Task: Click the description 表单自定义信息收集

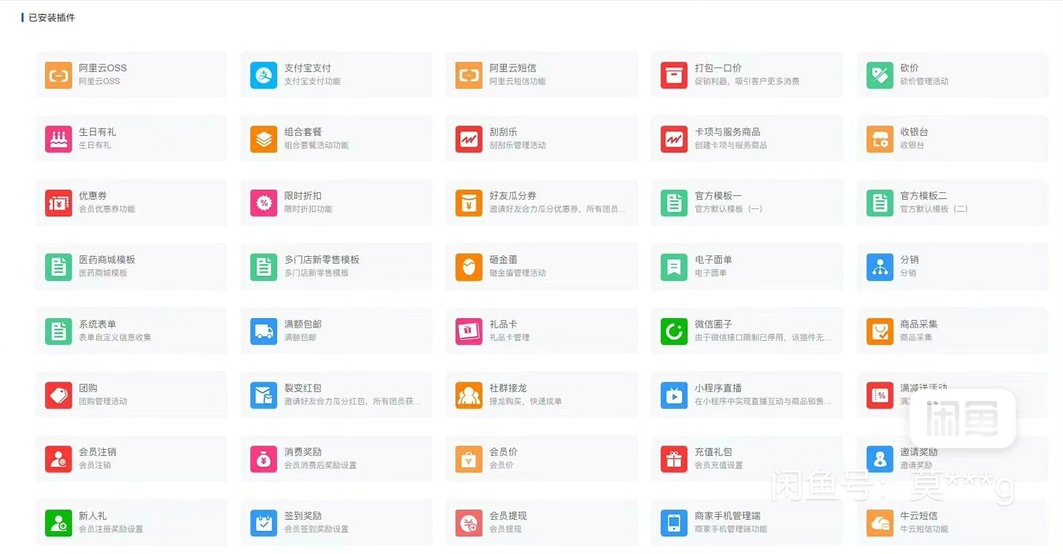Action: coord(115,338)
